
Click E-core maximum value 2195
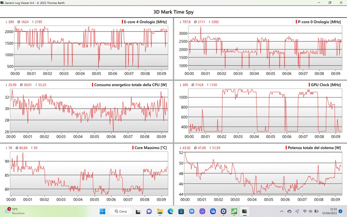(38, 22)
